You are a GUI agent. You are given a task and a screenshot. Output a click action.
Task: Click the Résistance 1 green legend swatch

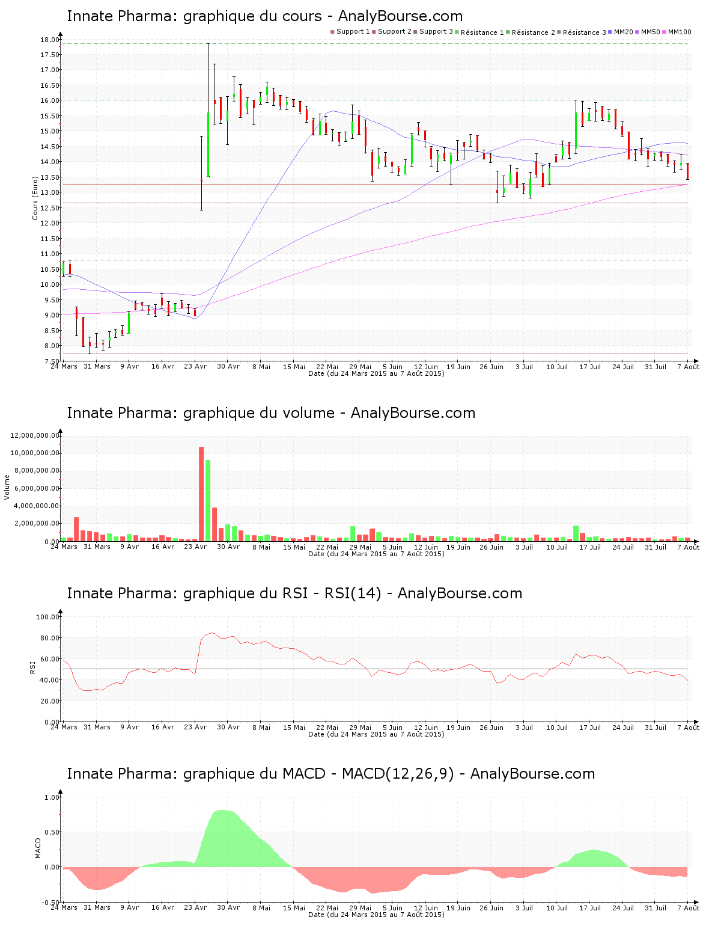click(x=457, y=32)
